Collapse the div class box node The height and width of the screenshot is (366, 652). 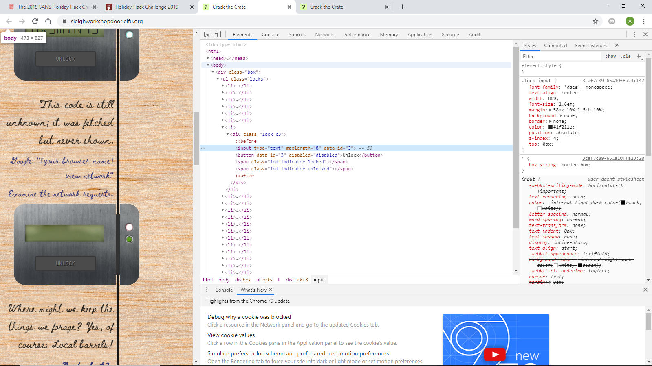pyautogui.click(x=213, y=72)
